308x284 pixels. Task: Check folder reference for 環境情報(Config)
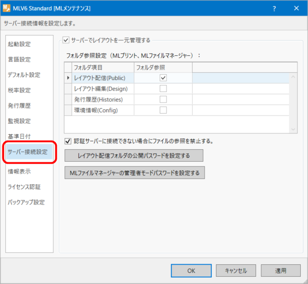[163, 110]
